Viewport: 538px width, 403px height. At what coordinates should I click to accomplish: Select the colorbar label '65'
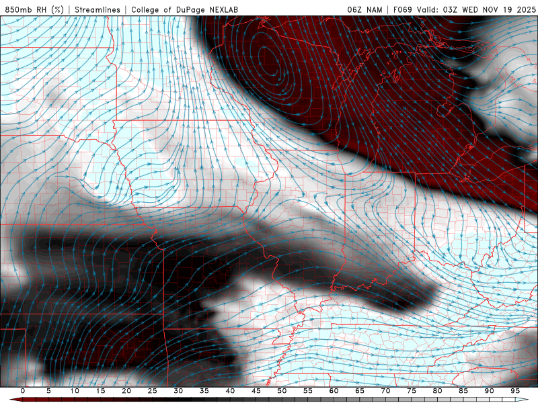coord(360,391)
